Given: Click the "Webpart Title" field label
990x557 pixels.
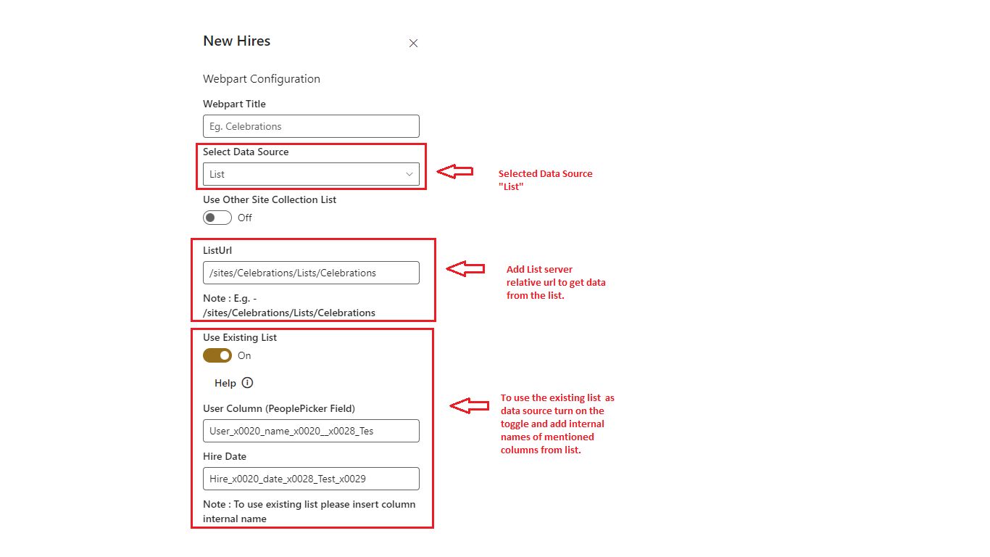Looking at the screenshot, I should pyautogui.click(x=234, y=104).
